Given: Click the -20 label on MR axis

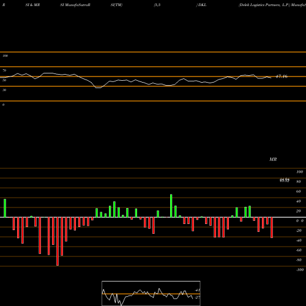Looking at the screenshot, I should [299, 231].
